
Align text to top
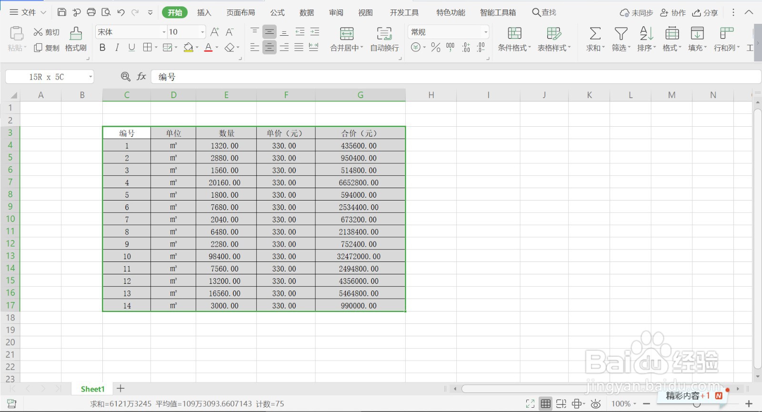click(255, 32)
